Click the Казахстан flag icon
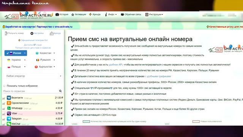Viewport: 243px width, 137px height. [37, 53]
